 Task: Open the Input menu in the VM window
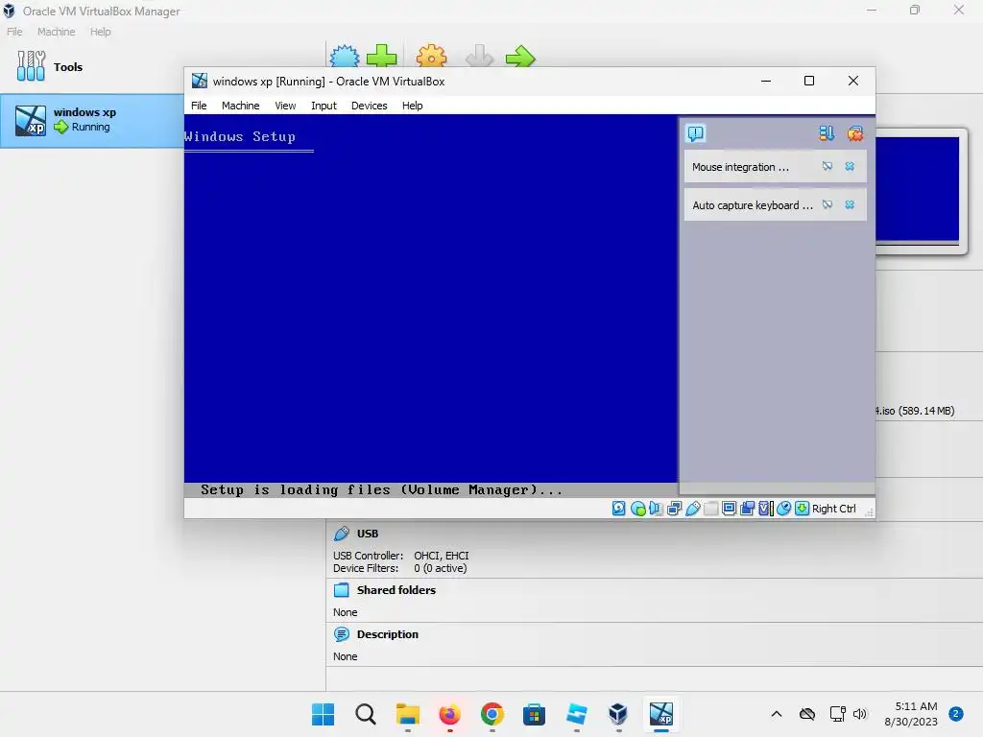(x=324, y=106)
